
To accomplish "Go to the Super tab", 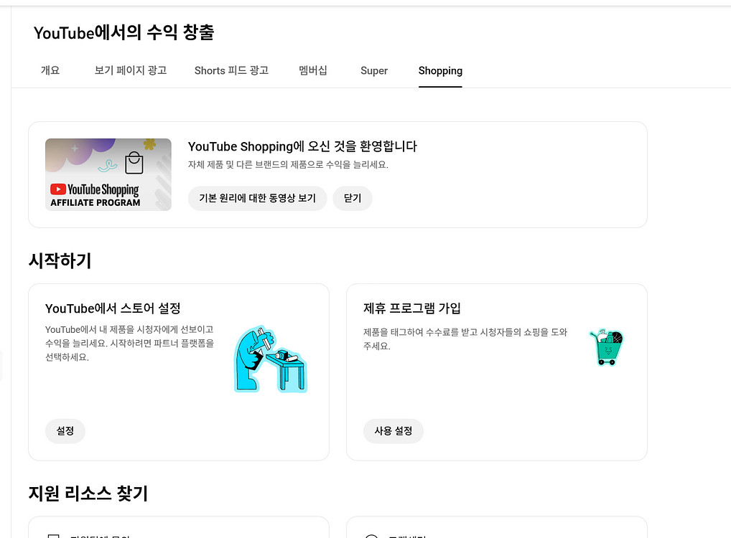I will pyautogui.click(x=374, y=71).
